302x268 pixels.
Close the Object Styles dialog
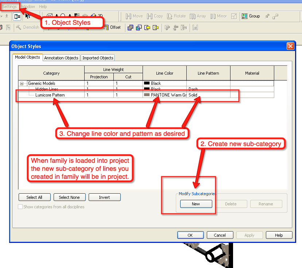(290, 46)
